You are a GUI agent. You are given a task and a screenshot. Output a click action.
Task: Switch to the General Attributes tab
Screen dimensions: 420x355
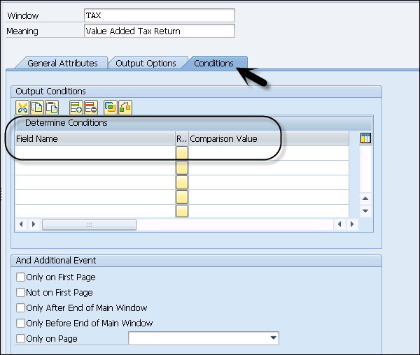coord(62,63)
